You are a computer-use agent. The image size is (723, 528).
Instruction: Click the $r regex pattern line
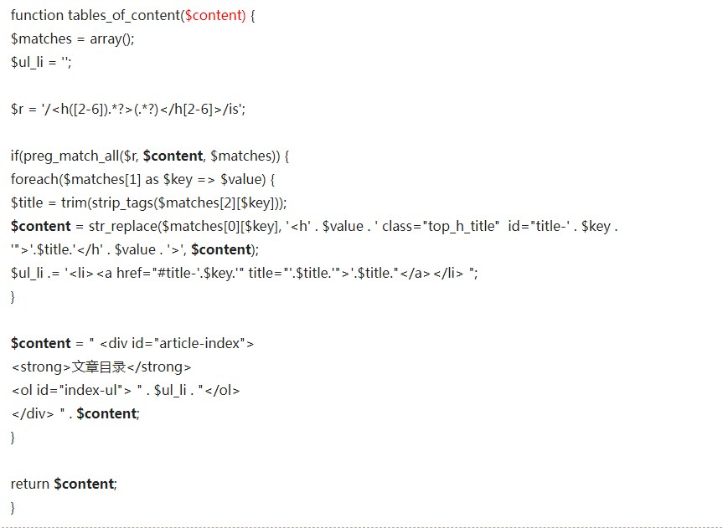click(127, 109)
